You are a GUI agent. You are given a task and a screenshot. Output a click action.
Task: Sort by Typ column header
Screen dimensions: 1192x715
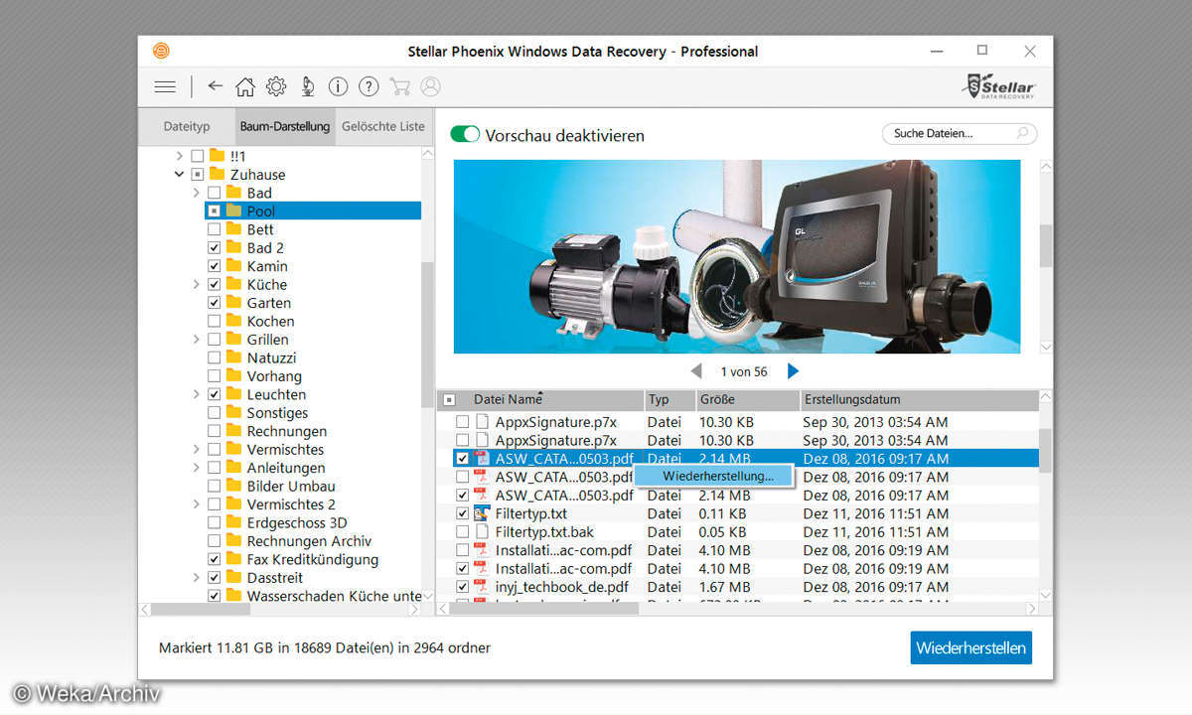coord(670,400)
